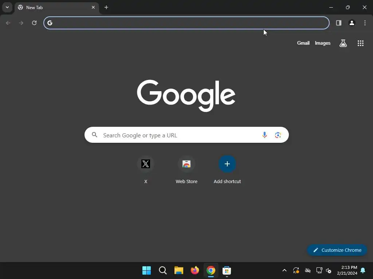Open the X shortcut
The height and width of the screenshot is (279, 373).
pos(146,170)
